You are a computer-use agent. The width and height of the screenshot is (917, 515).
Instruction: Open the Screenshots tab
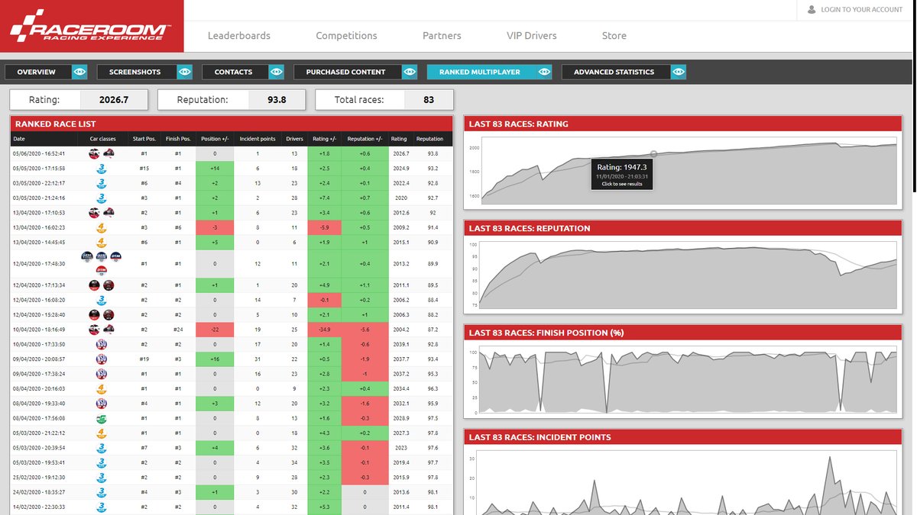[136, 72]
